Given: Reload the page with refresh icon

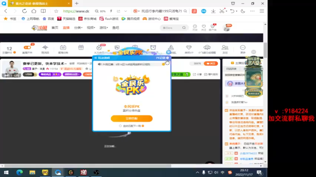Looking at the screenshot, I should pos(24,11).
